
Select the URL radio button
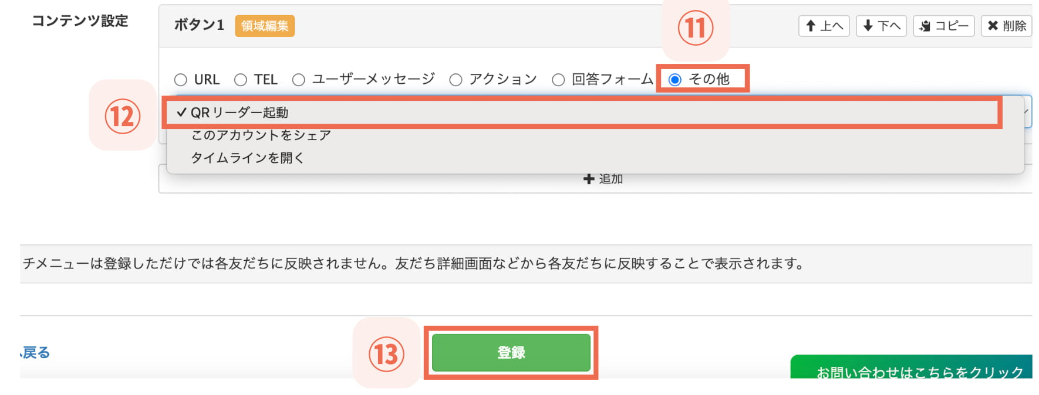[181, 79]
